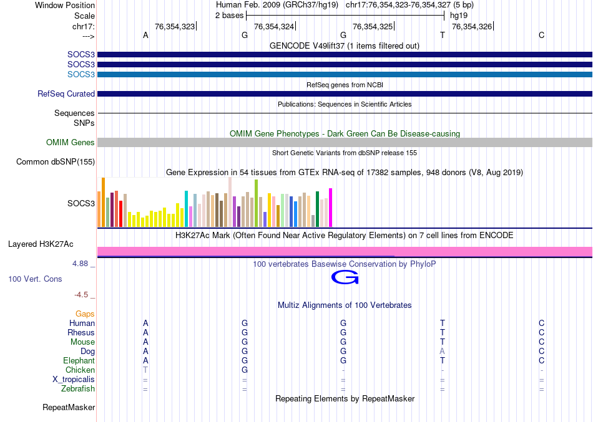Select the Elephant species row label
The width and height of the screenshot is (593, 422).
[x=79, y=361]
